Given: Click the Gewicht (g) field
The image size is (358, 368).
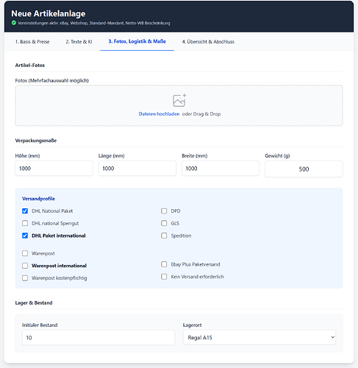Looking at the screenshot, I should [x=304, y=169].
